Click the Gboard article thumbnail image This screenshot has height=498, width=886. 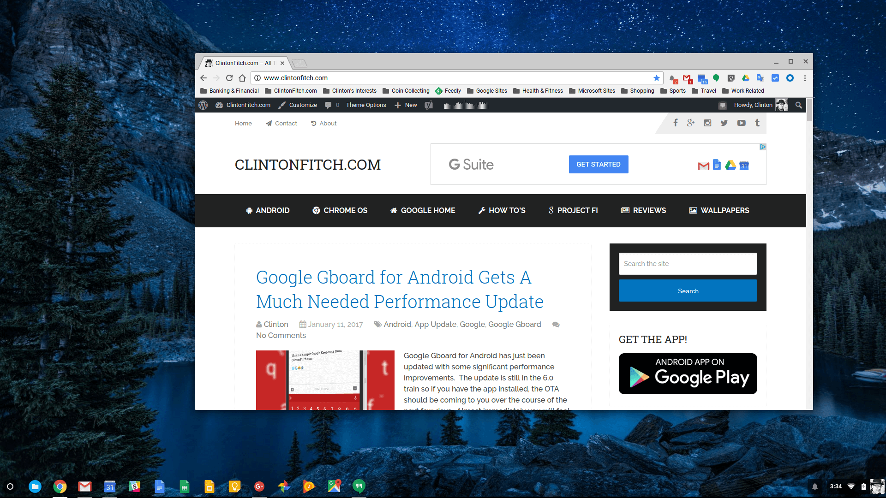[x=325, y=380]
